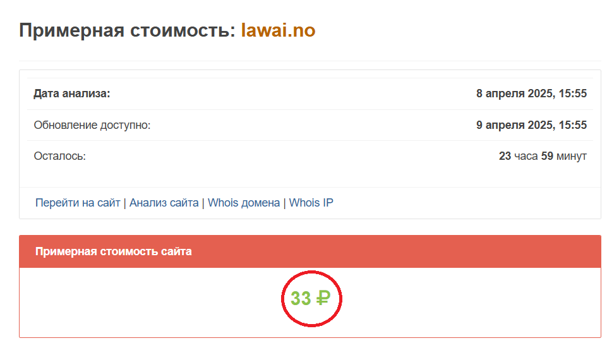The image size is (607, 343).
Task: Open the "Перейти на сайт" link
Action: coord(78,203)
